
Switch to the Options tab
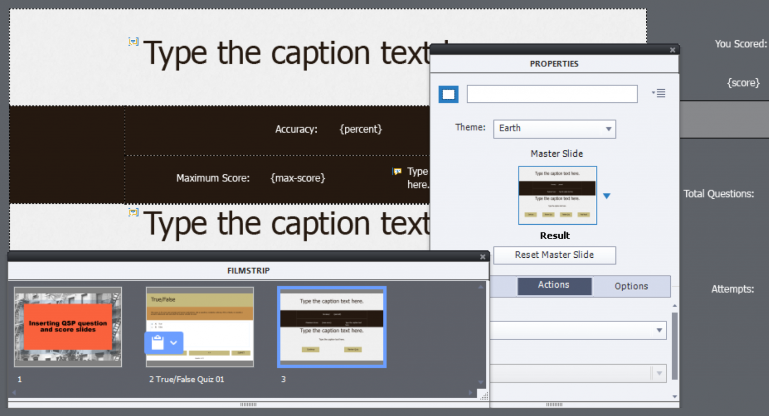point(631,286)
